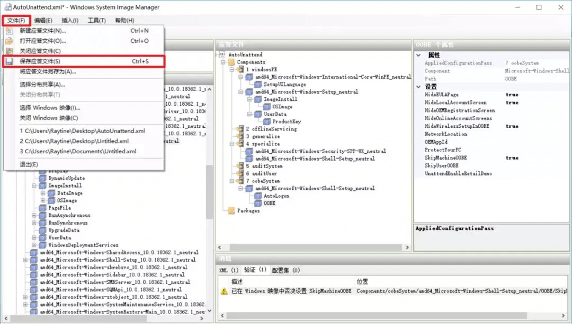Select the OOBE node under oobeSystem
The height and width of the screenshot is (324, 572).
coord(269,203)
